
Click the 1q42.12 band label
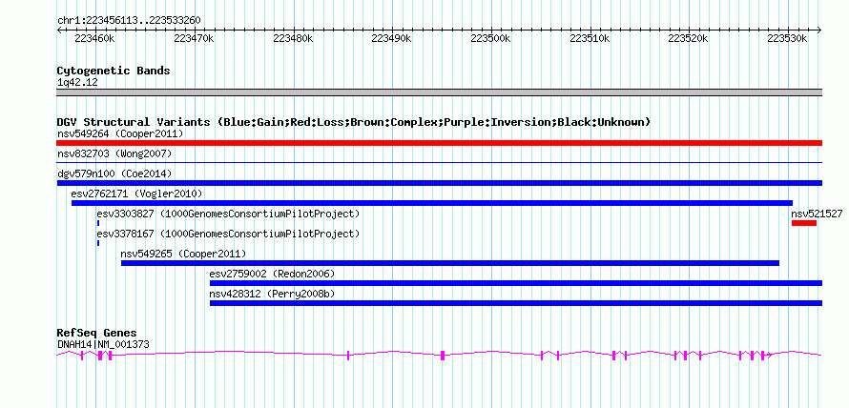click(x=77, y=82)
